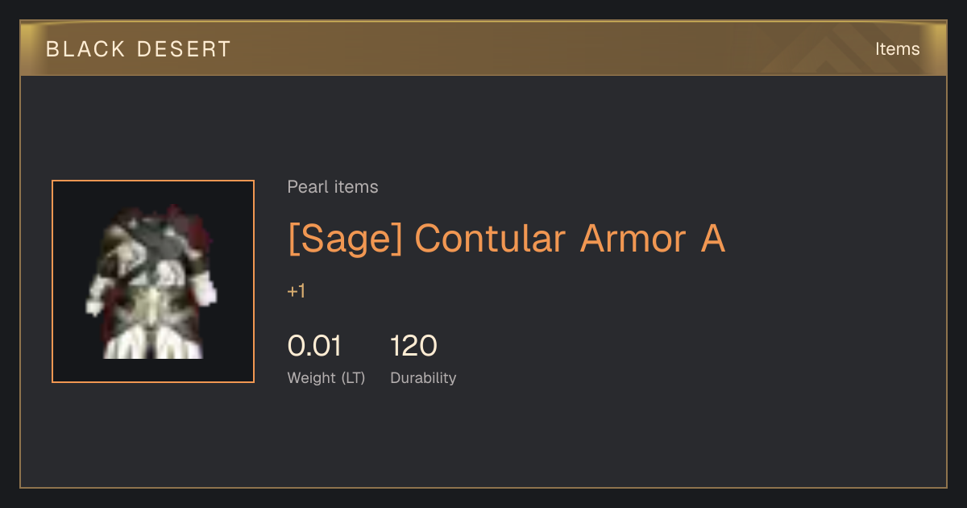The height and width of the screenshot is (508, 967).
Task: Go to the BLACK DESERT home logo
Action: (139, 49)
